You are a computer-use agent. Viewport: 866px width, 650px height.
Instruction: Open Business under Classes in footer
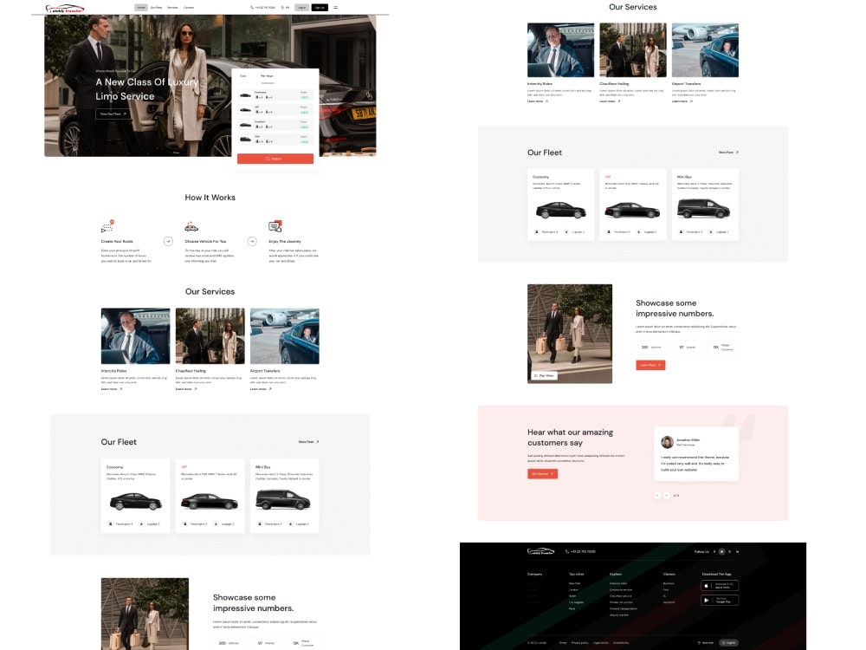click(669, 583)
